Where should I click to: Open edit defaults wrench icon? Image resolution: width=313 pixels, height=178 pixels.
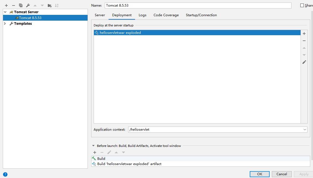(28, 6)
